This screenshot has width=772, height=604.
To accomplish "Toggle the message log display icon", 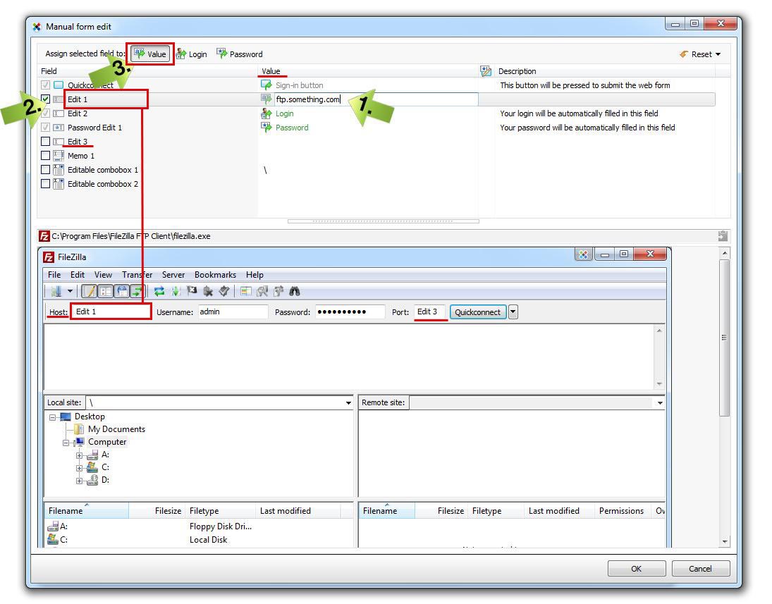I will 89,291.
